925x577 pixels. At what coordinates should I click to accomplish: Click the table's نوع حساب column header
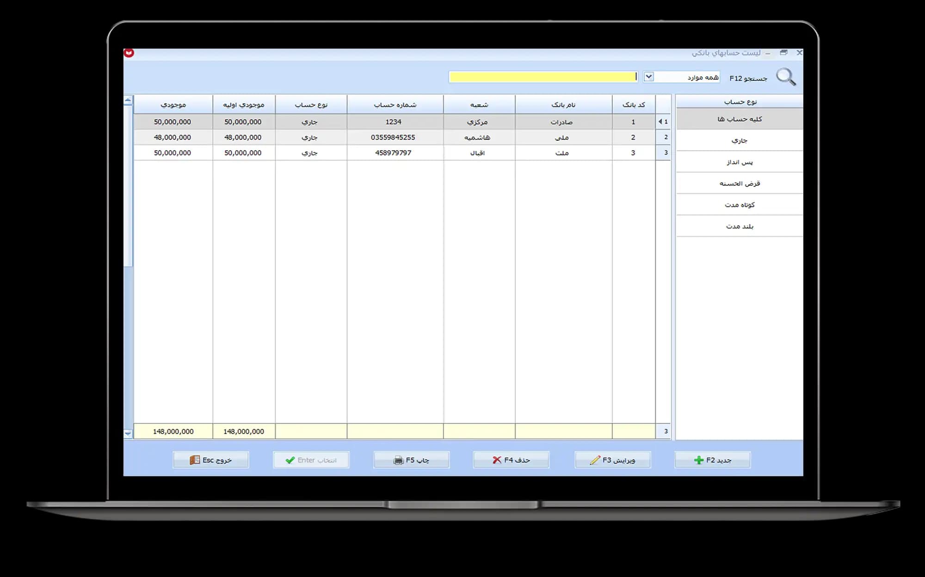tap(311, 105)
